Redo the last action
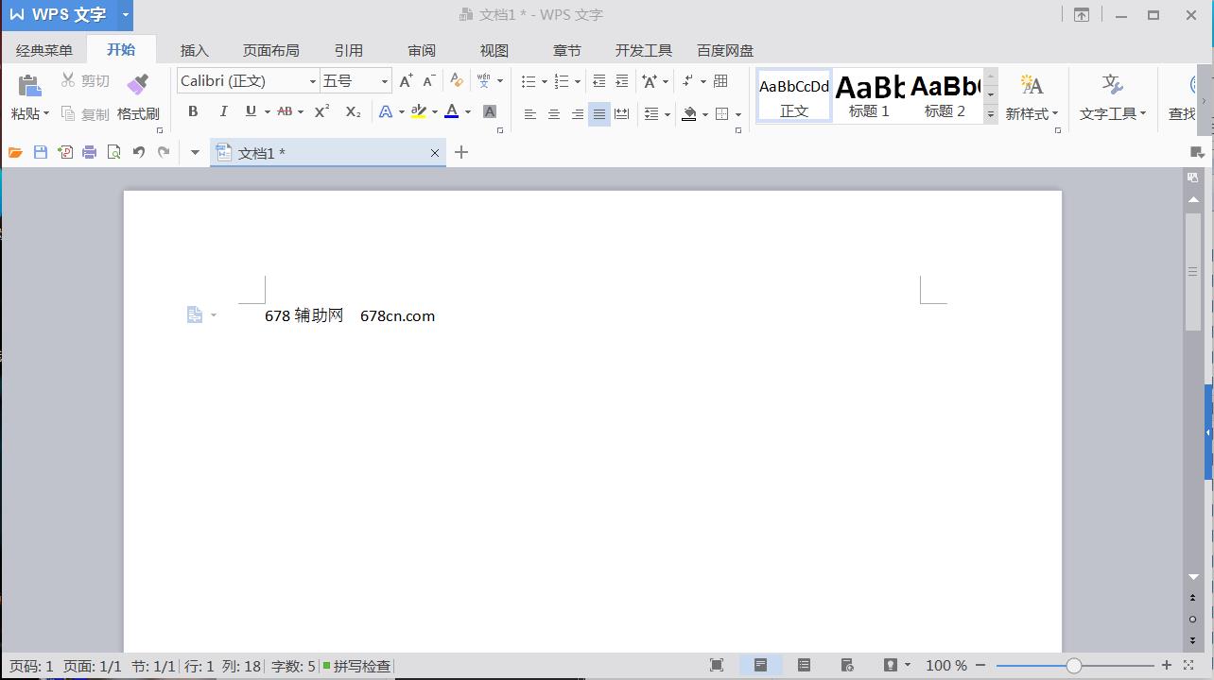This screenshot has height=680, width=1214. coord(164,152)
